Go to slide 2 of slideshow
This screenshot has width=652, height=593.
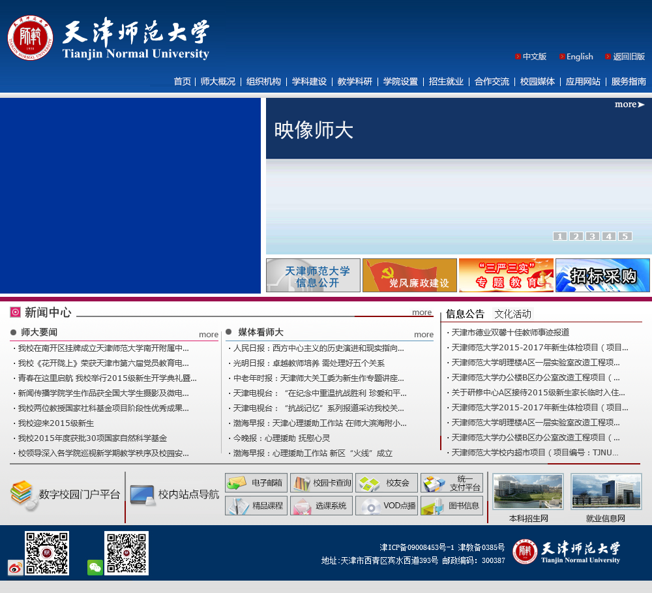576,236
